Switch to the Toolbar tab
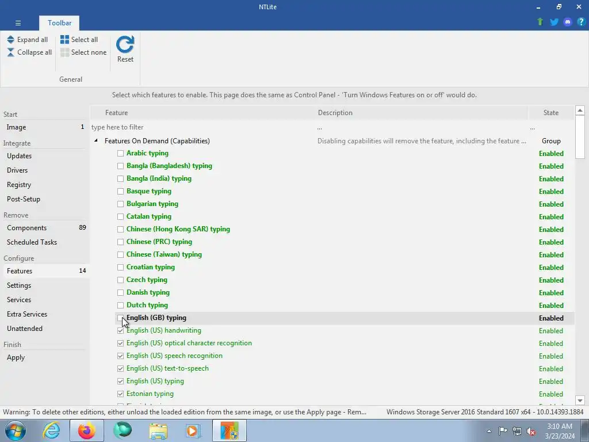This screenshot has width=589, height=442. coord(59,23)
